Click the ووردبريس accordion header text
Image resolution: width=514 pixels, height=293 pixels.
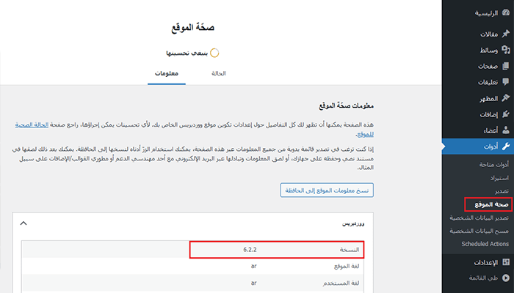(353, 223)
